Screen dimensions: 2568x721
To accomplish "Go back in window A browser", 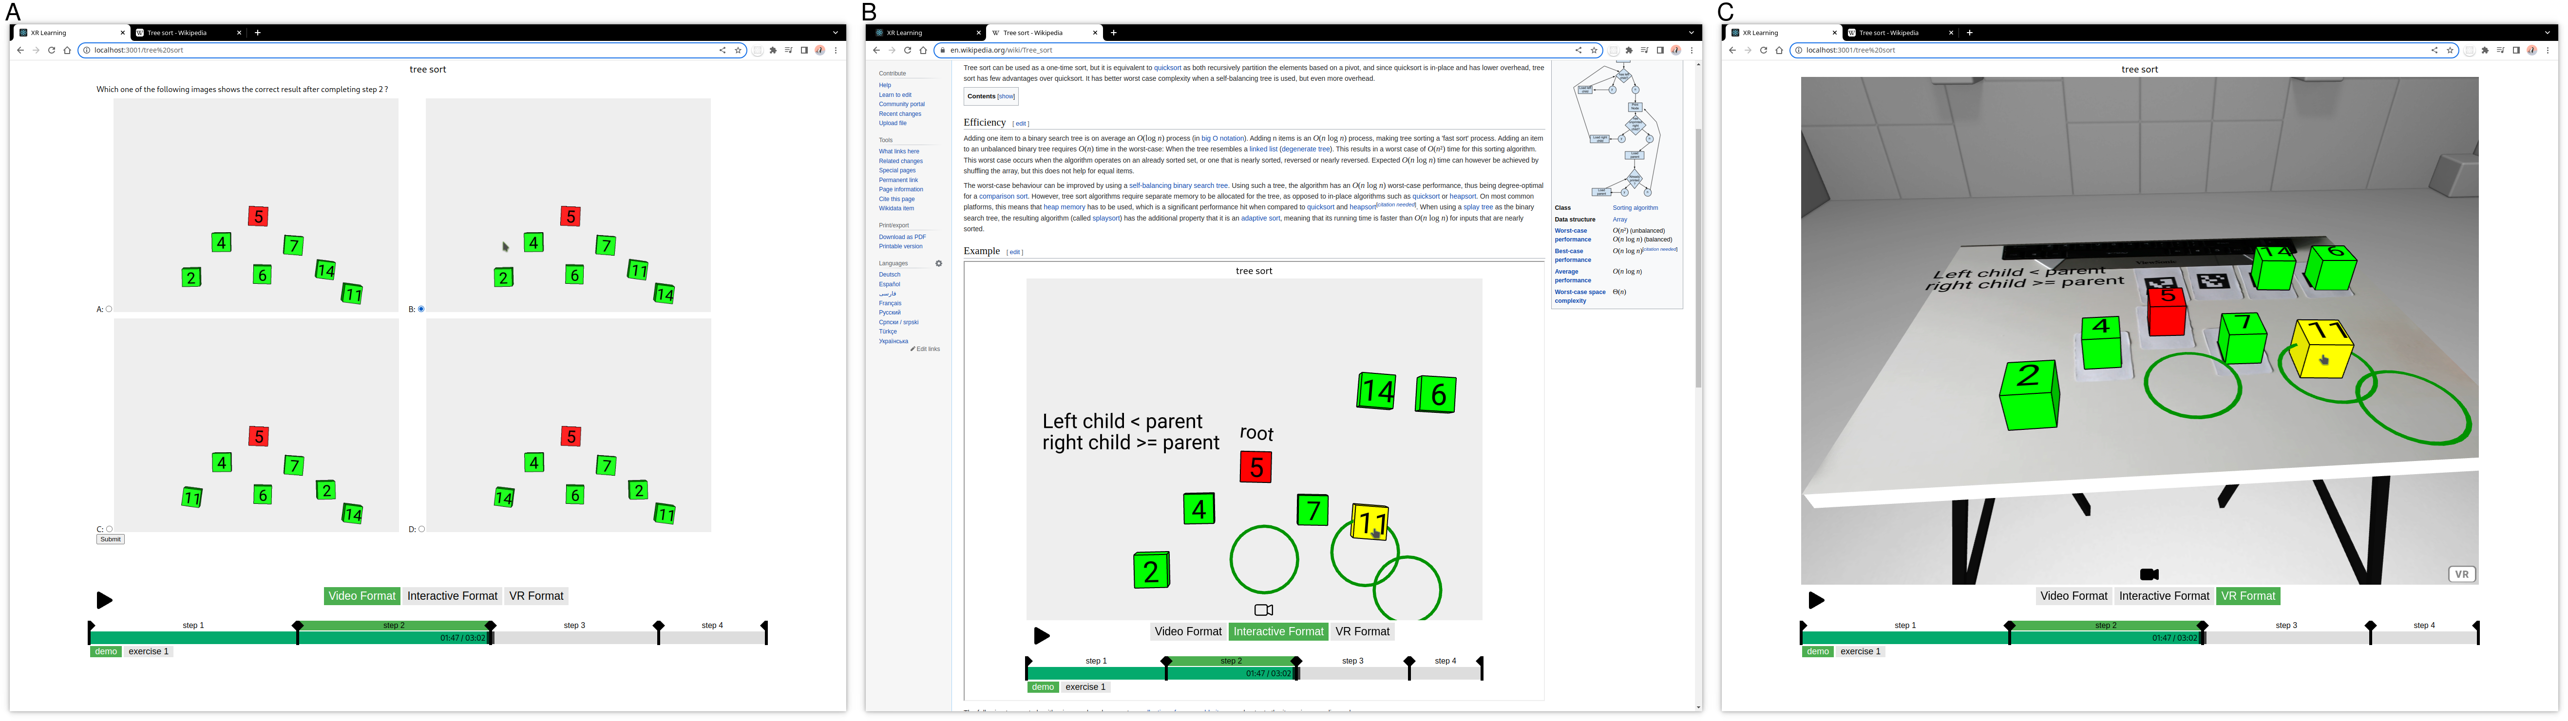I will pyautogui.click(x=20, y=50).
